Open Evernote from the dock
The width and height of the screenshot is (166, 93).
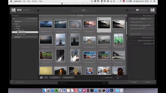[x=56, y=90]
